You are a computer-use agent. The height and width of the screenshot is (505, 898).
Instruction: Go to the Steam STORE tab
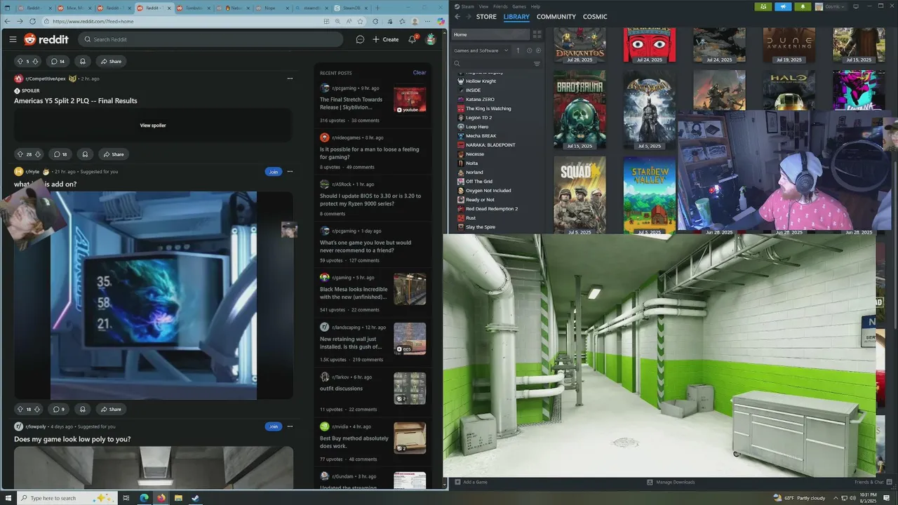pos(486,17)
